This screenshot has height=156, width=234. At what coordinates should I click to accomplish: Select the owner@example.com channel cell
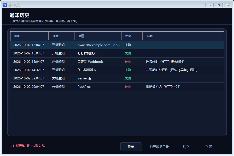(x=99, y=45)
